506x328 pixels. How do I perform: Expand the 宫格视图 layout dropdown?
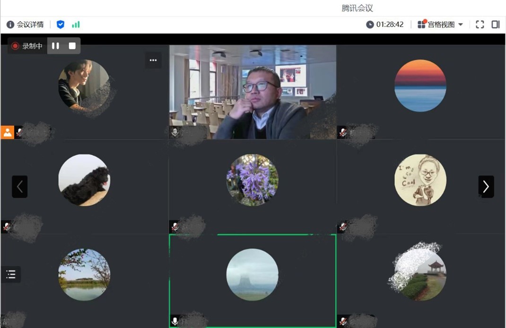click(461, 25)
